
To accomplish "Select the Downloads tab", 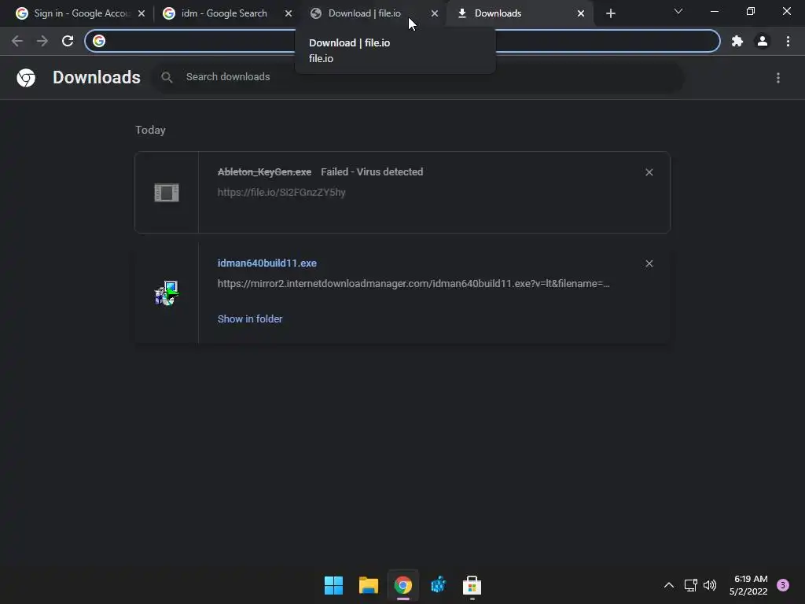I will (519, 13).
